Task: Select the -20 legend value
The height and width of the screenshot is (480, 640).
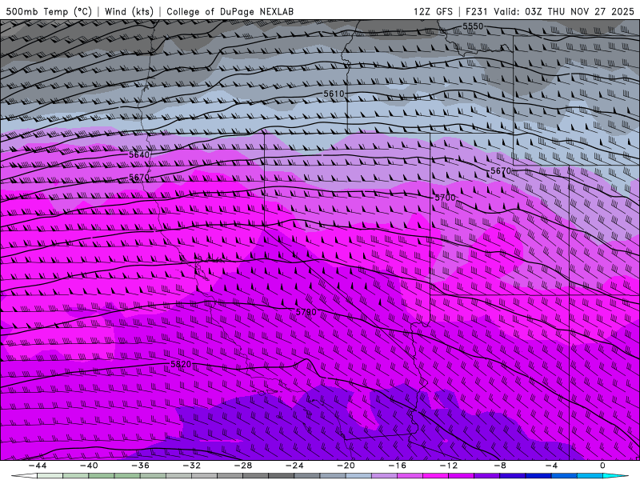Action: [346, 466]
